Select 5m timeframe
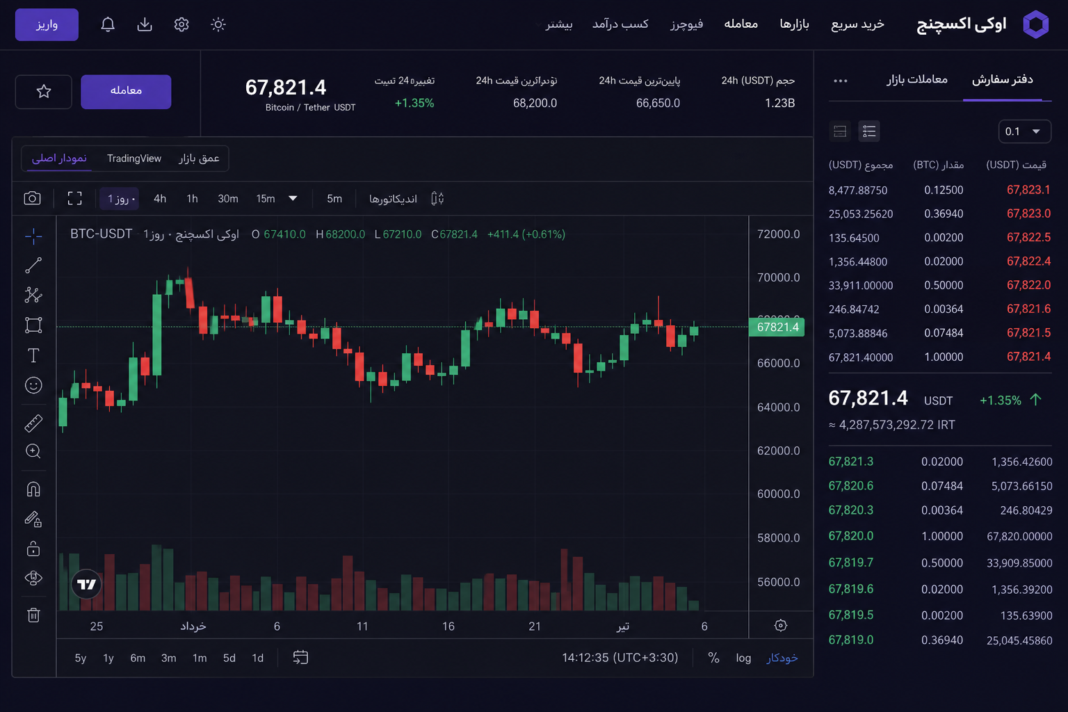The width and height of the screenshot is (1068, 712). coord(334,199)
